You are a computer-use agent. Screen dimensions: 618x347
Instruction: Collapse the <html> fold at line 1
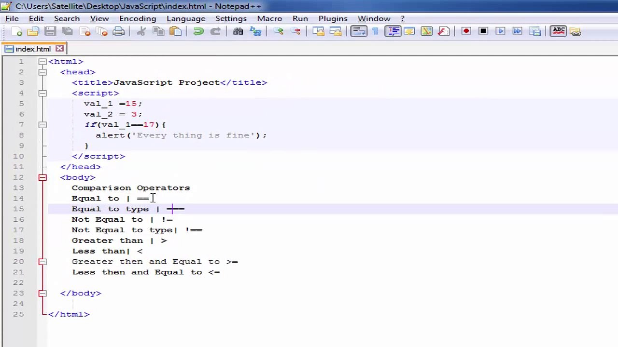point(42,62)
